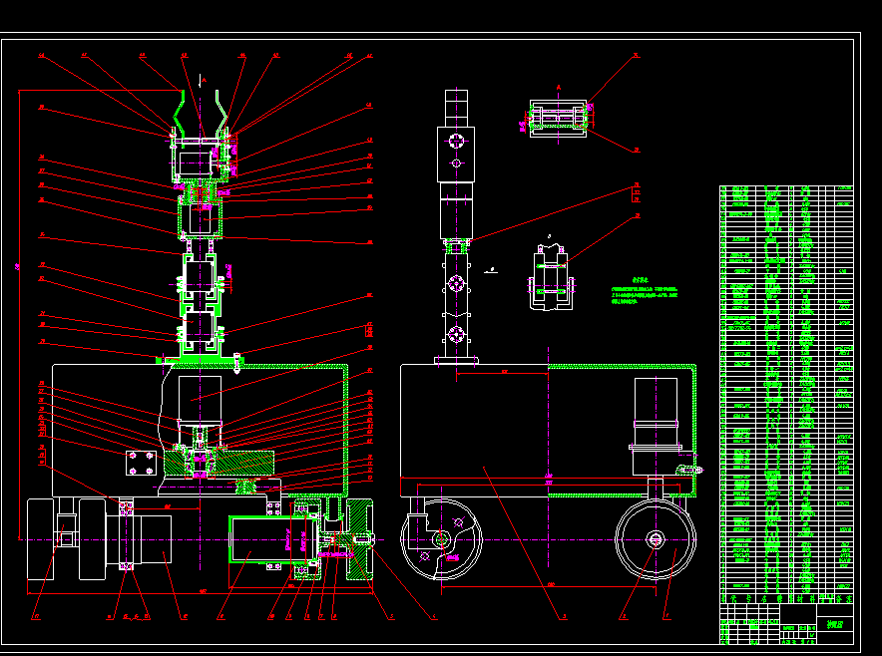Screen dimensions: 882x656
Task: Select the bracket detail view with green pins
Action: tap(551, 276)
